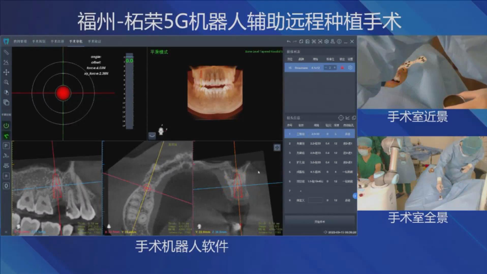
Task: Click the 3D jaw model in center view
Action: pos(215,92)
